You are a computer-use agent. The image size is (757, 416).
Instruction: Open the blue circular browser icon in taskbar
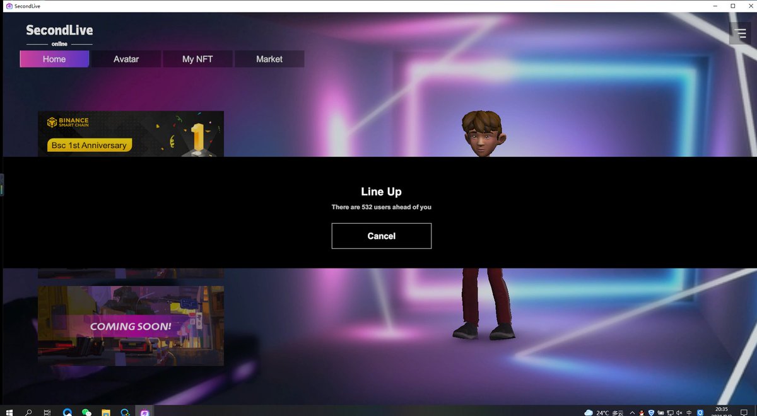click(x=67, y=413)
